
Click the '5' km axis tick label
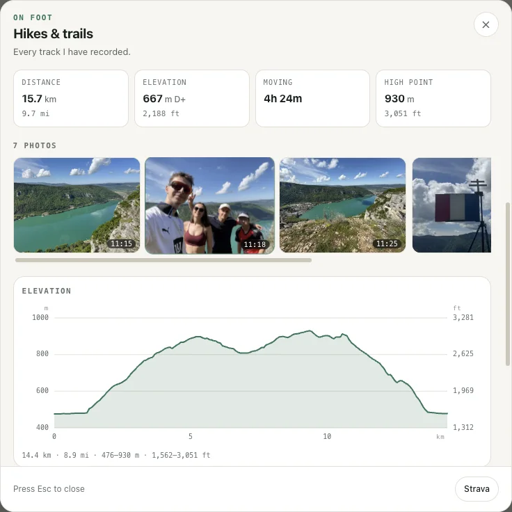pyautogui.click(x=191, y=436)
